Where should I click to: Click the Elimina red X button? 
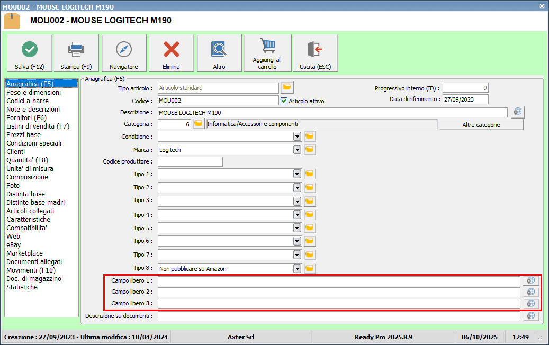click(x=172, y=53)
